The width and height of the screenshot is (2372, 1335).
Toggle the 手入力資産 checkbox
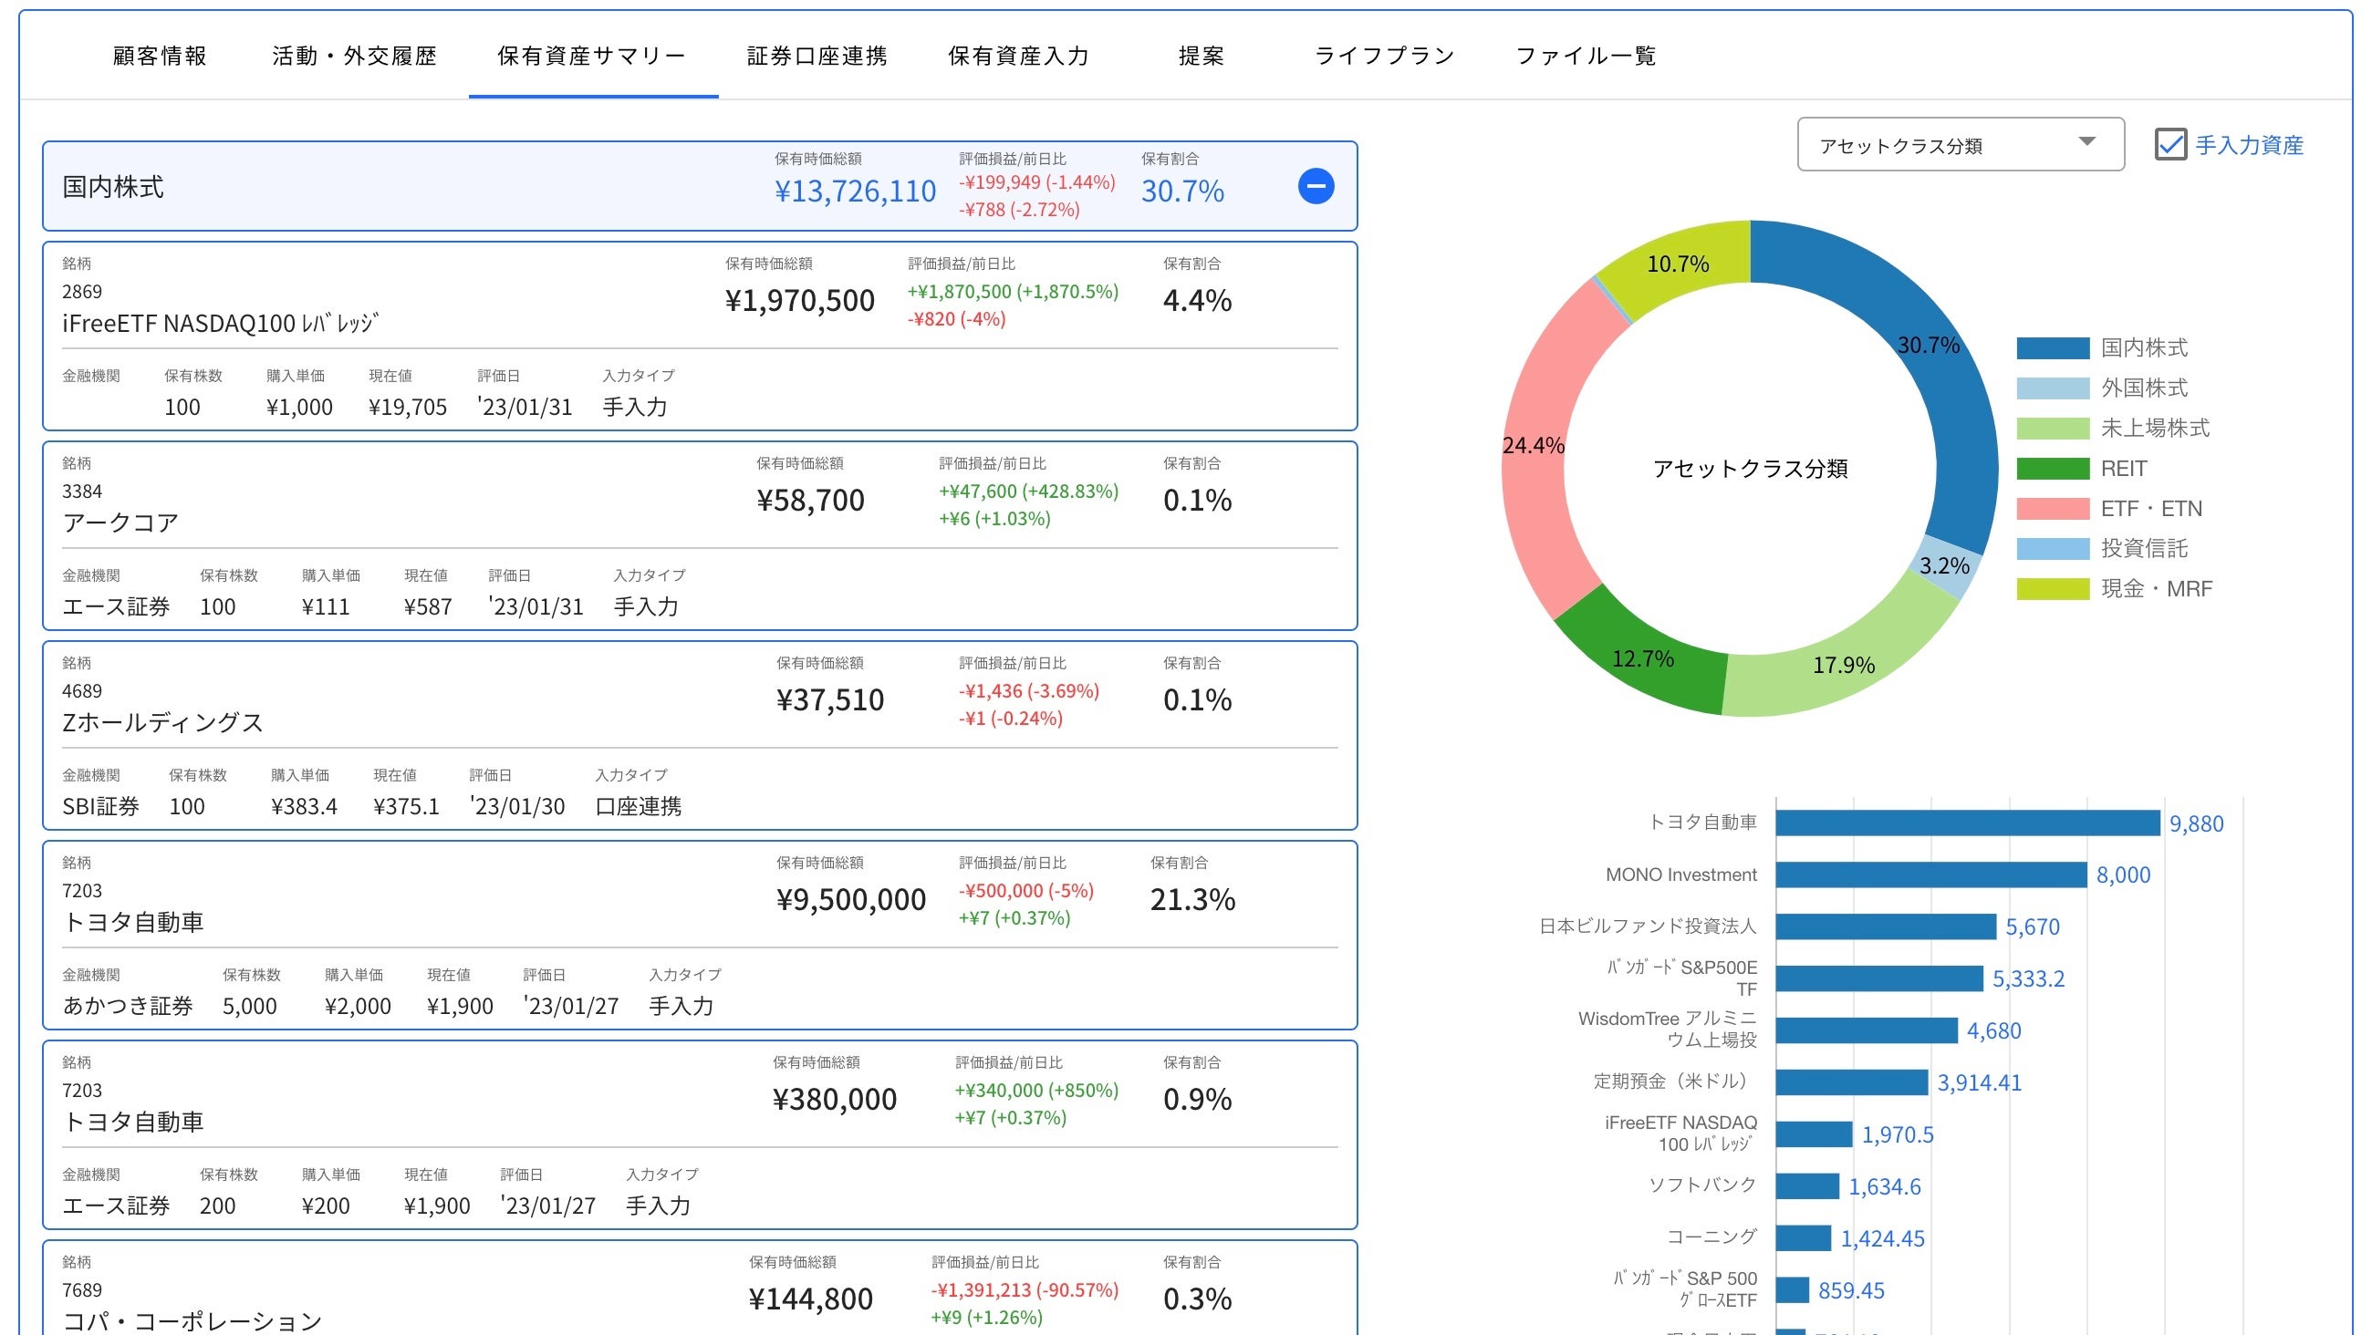pyautogui.click(x=2169, y=145)
